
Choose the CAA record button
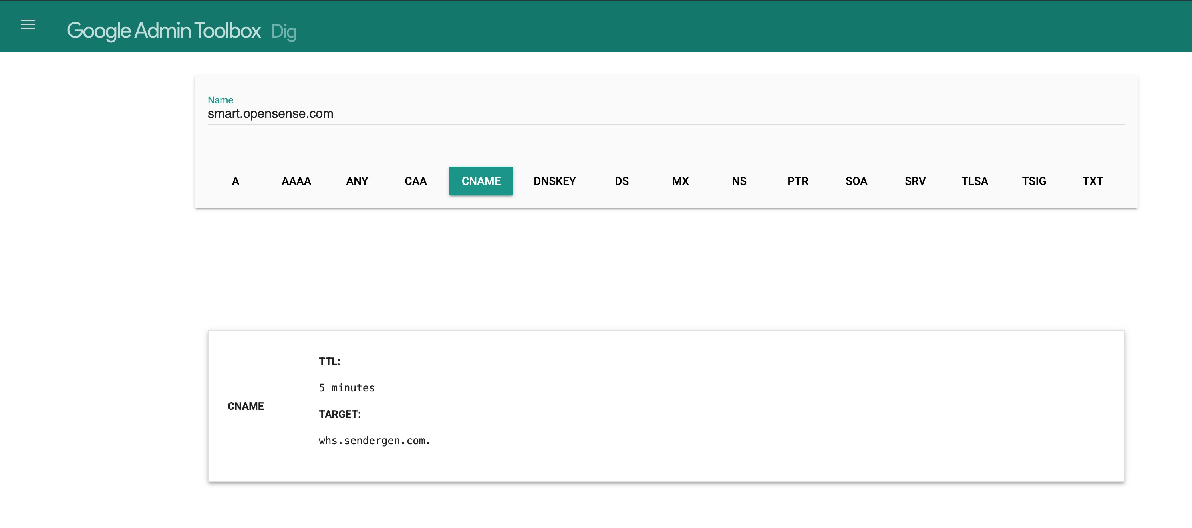point(415,181)
